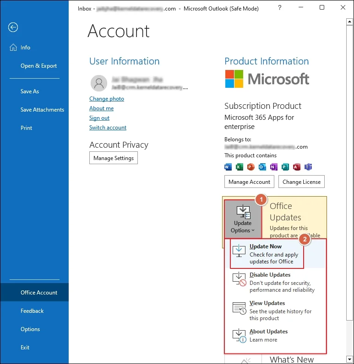Viewport: 354px width, 364px height.
Task: Click the Info home icon
Action: click(x=13, y=48)
